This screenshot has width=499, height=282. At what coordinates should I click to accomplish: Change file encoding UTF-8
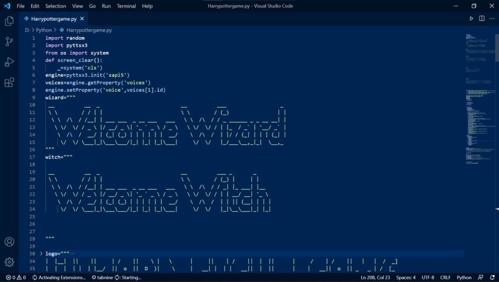(428, 278)
